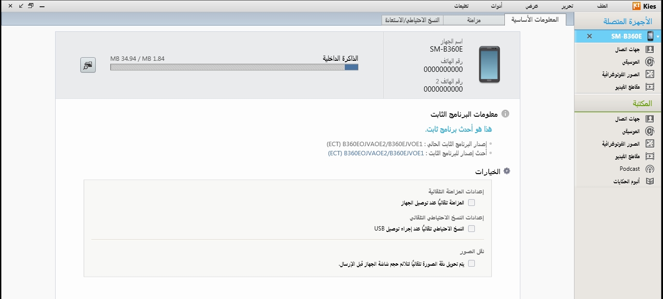Click the Options (الخيارات) gear icon
The height and width of the screenshot is (299, 663).
(507, 171)
